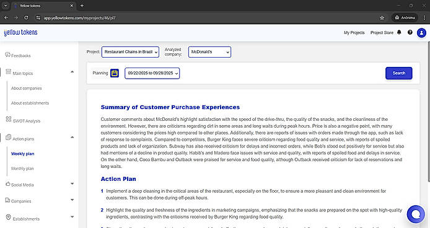Viewport: 430px width, 228px height.
Task: Collapse the Main topics section
Action: [72, 72]
